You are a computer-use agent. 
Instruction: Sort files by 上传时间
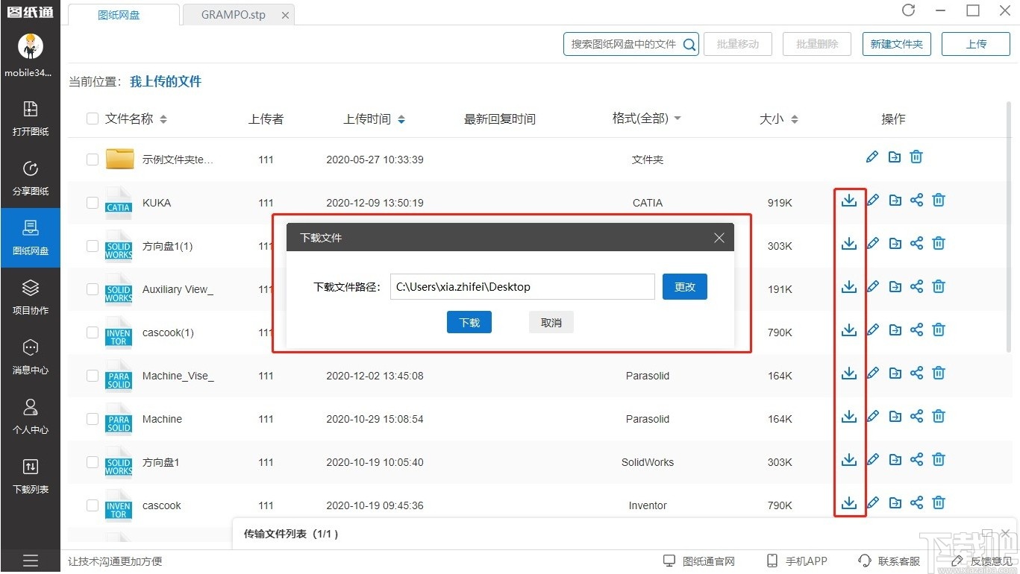(x=374, y=119)
